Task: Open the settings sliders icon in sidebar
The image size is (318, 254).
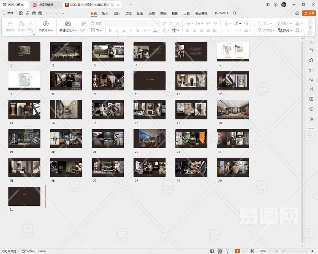Action: point(311,50)
